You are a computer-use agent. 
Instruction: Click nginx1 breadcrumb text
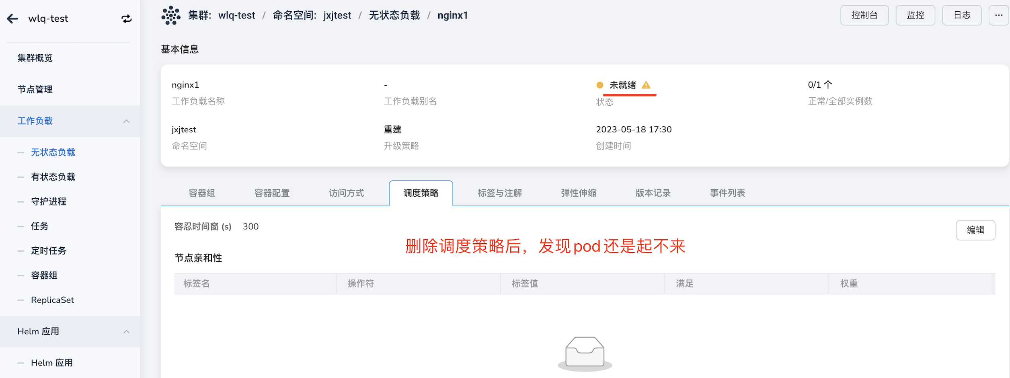(x=453, y=15)
